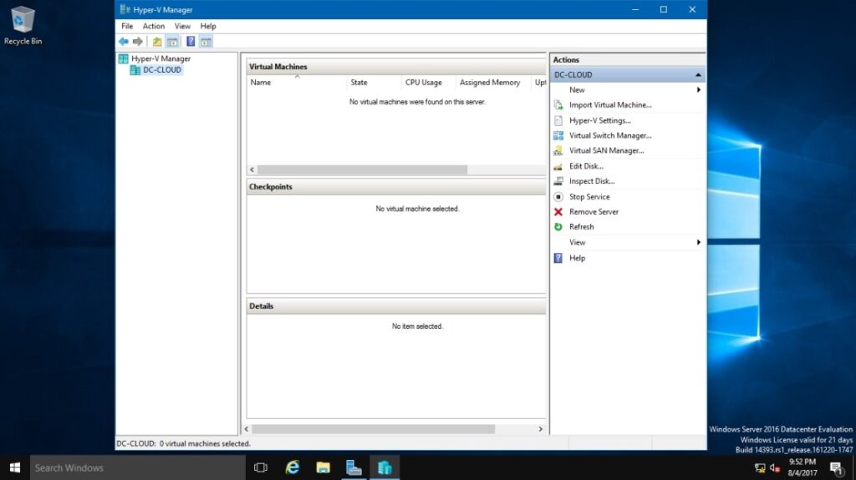Viewport: 856px width, 480px height.
Task: Click the Virtual SAN Manager icon
Action: 558,150
